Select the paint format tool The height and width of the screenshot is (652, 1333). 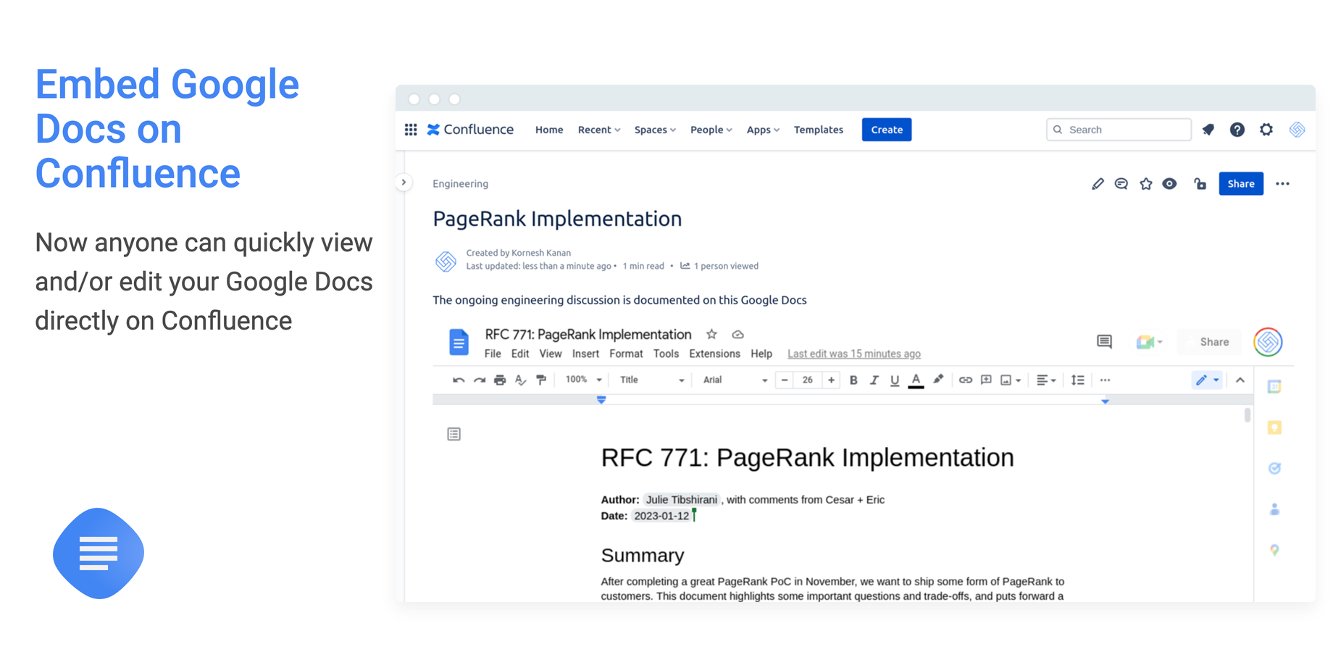pos(541,380)
